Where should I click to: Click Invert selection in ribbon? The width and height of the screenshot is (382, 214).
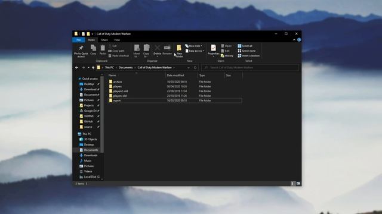248,55
